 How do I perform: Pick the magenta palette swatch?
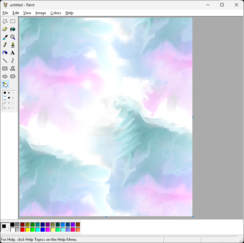pos(48,229)
